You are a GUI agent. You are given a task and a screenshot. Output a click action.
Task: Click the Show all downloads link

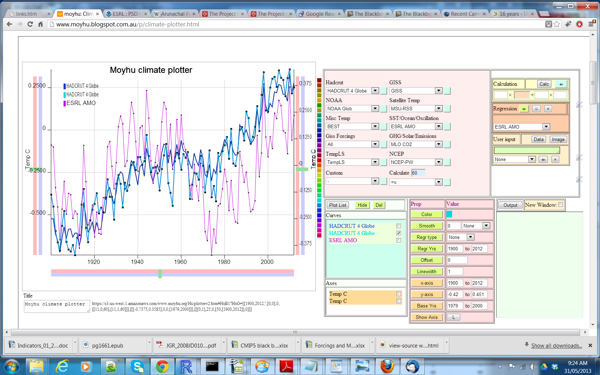click(x=556, y=346)
